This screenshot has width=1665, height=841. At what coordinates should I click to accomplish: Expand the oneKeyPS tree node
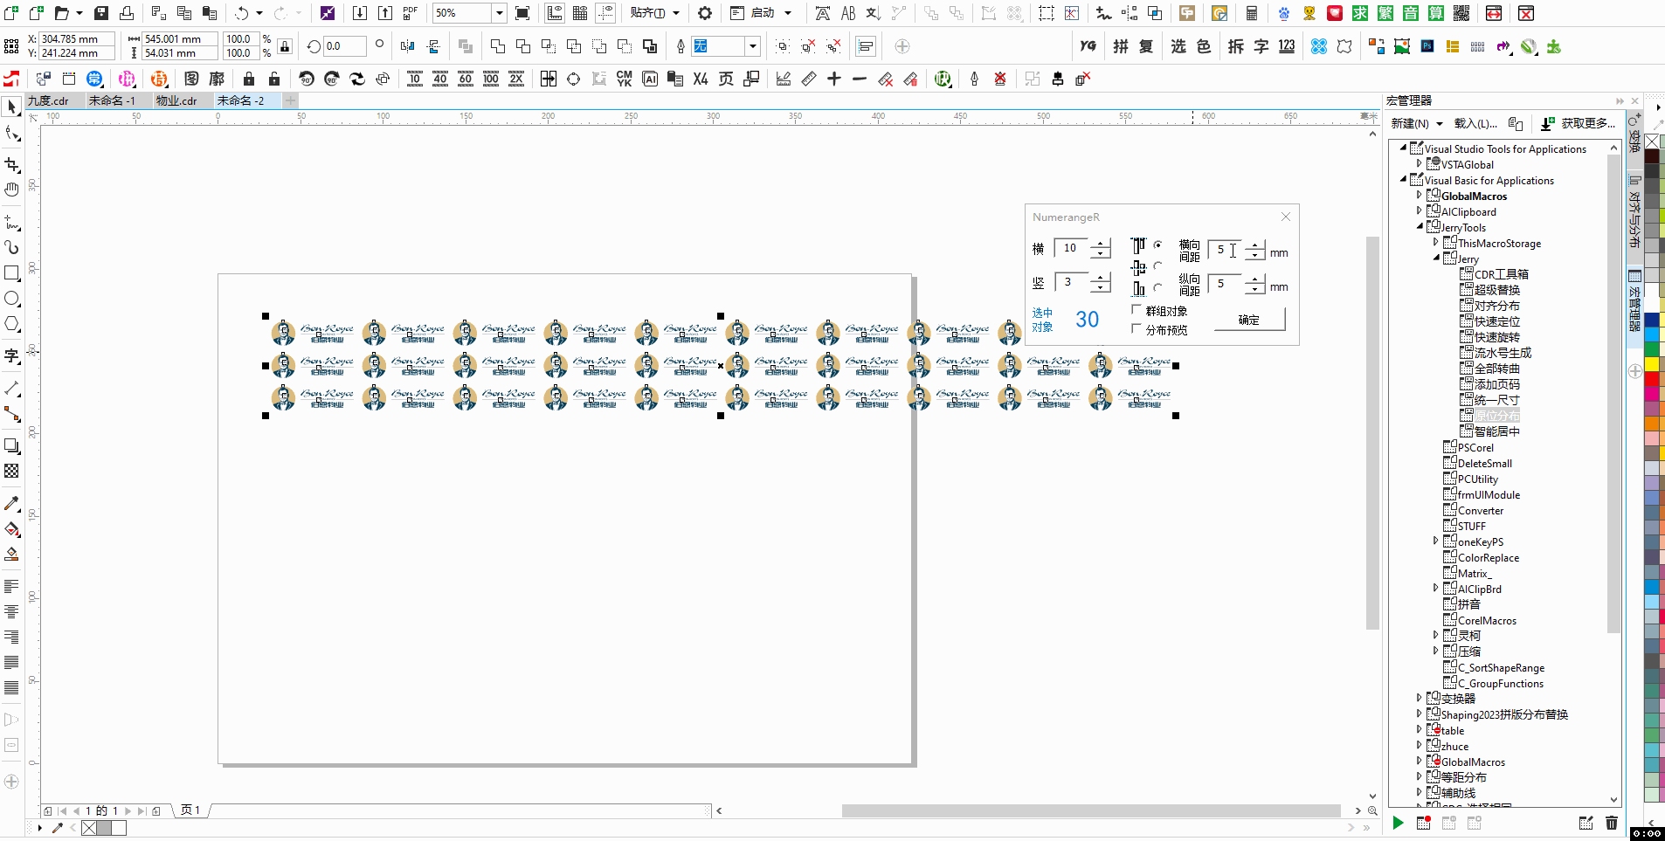[1435, 541]
